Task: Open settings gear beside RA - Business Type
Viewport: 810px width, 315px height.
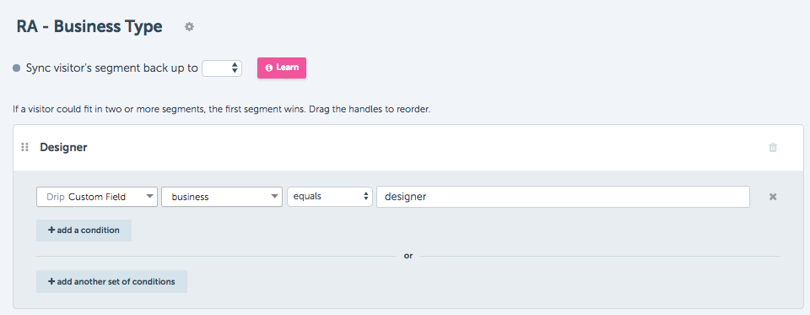Action: (190, 27)
